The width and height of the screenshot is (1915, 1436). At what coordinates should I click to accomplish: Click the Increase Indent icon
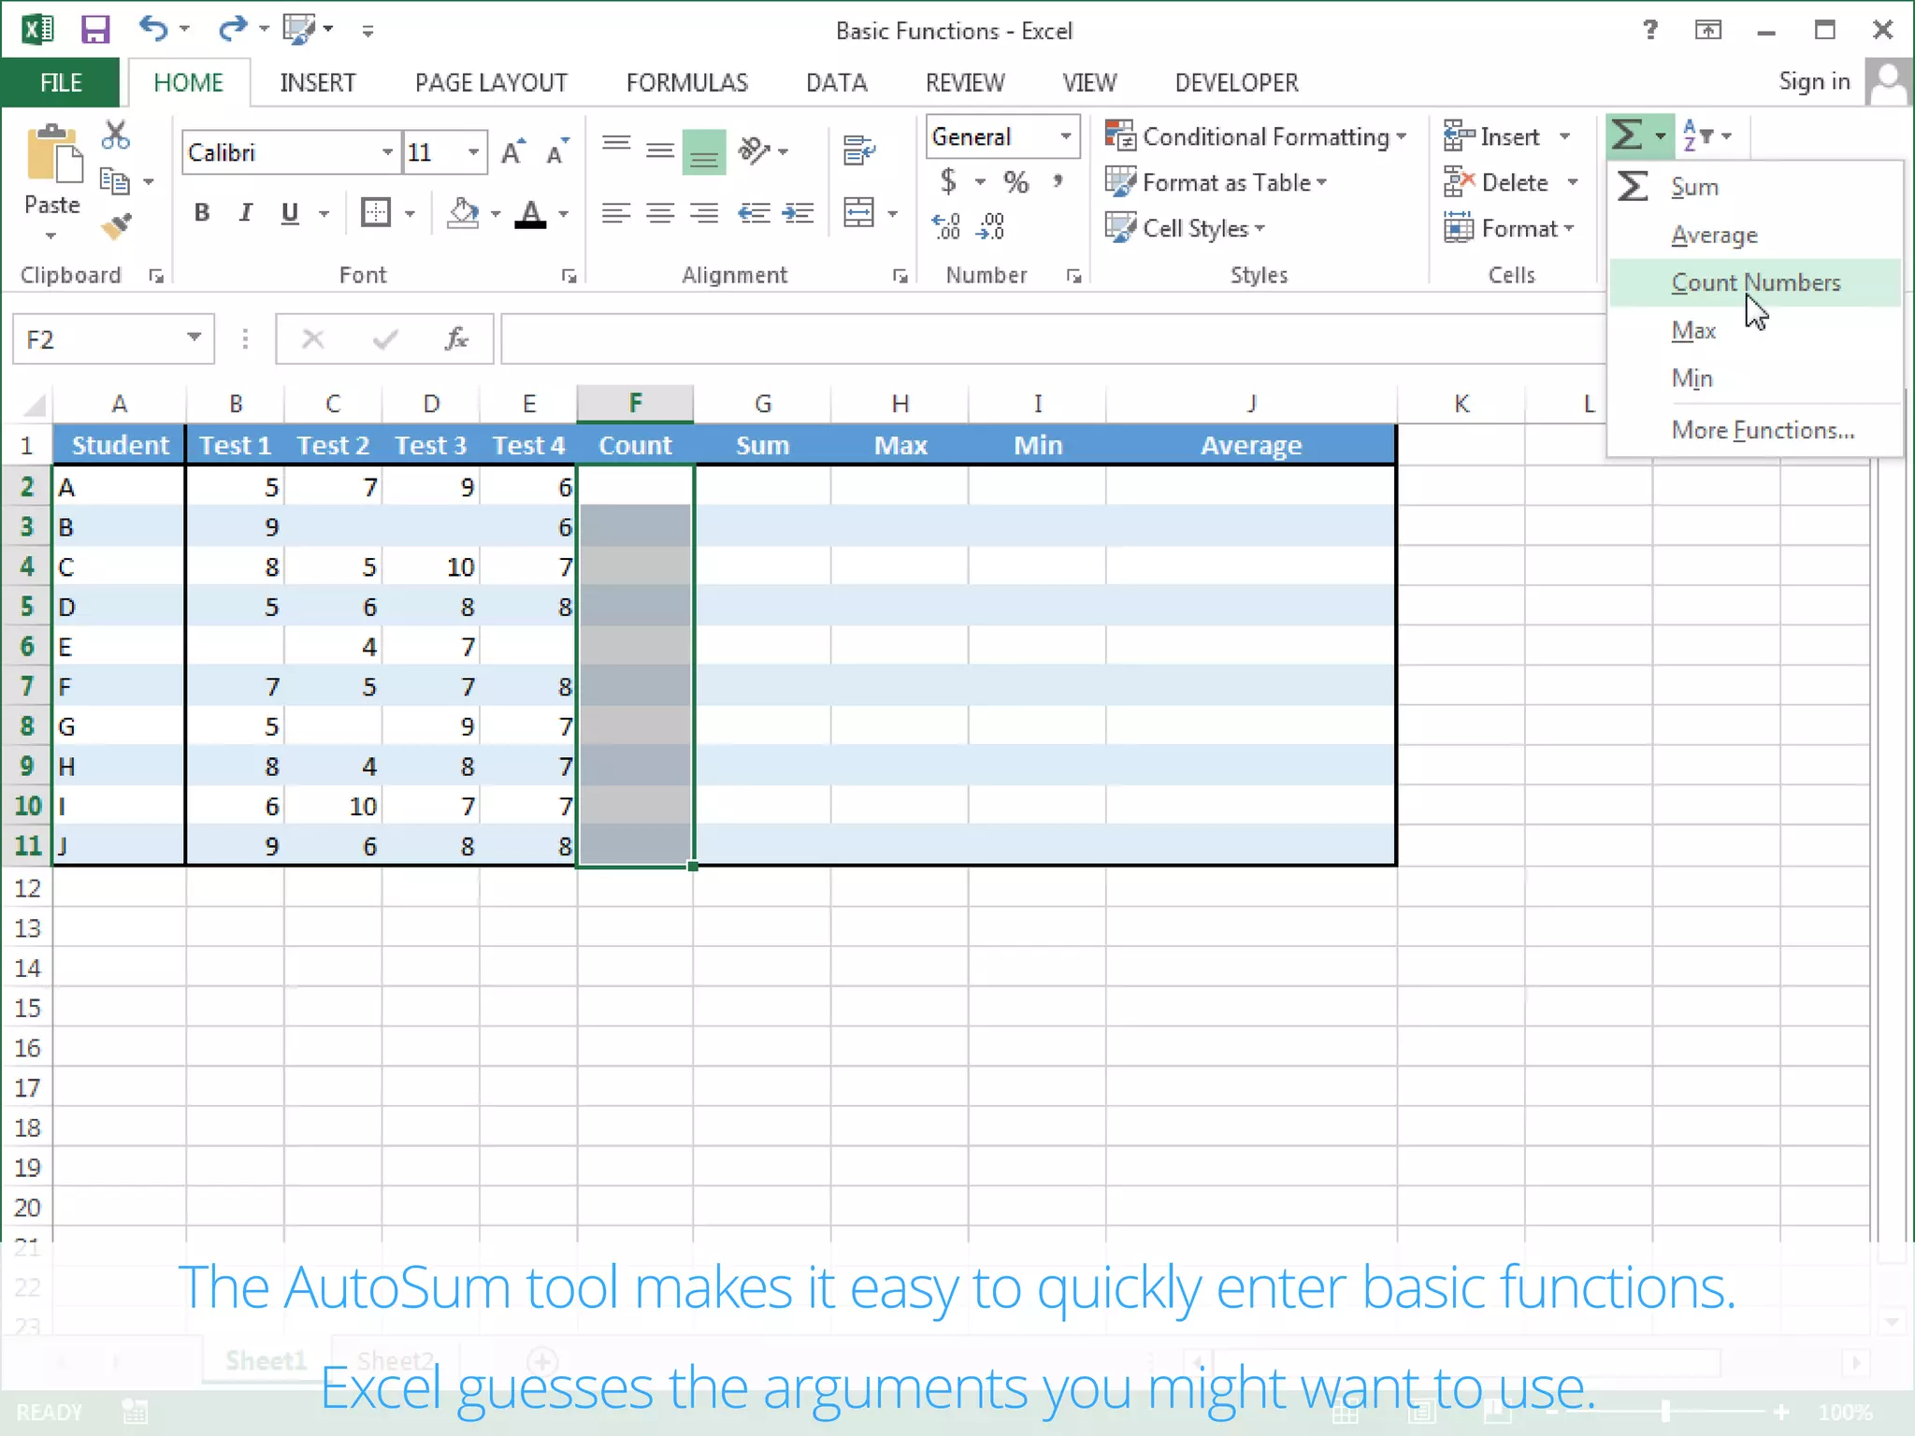tap(798, 213)
